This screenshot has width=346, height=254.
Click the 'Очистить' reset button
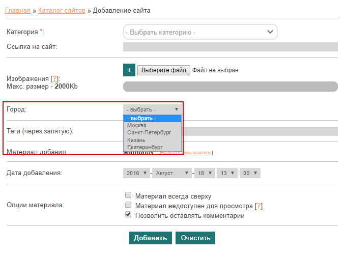pos(195,238)
